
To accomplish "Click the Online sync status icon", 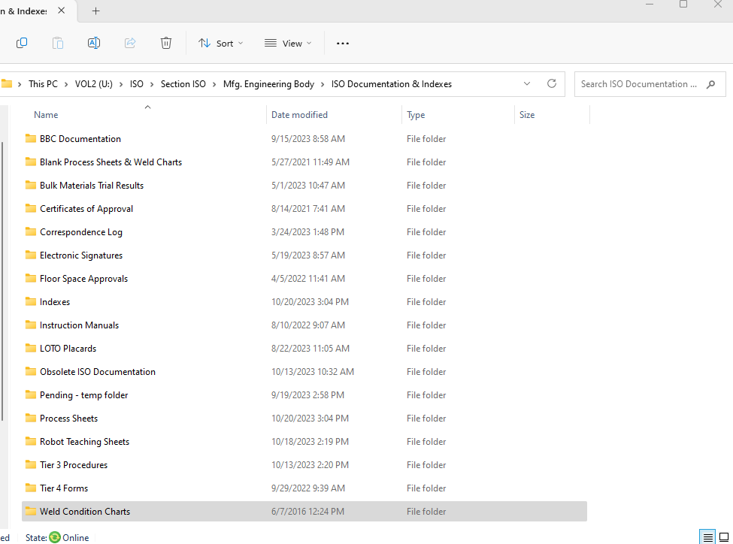I will (x=55, y=537).
